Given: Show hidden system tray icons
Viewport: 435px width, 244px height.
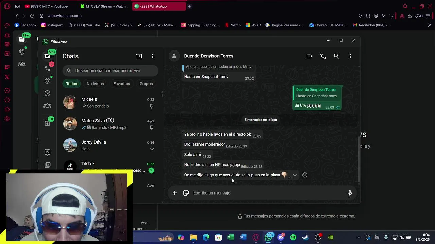Looking at the screenshot, I should (x=359, y=237).
